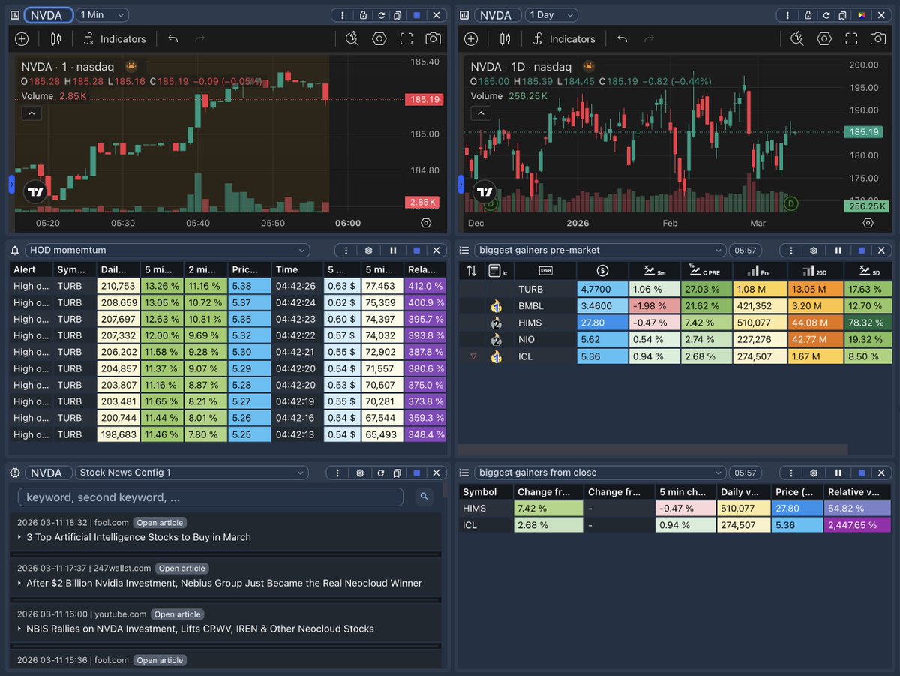Viewport: 900px width, 676px height.
Task: Click the 'Daily...' column header in HOD momentum
Action: click(118, 269)
